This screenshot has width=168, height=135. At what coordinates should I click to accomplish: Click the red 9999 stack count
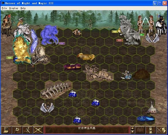pyautogui.click(x=119, y=40)
